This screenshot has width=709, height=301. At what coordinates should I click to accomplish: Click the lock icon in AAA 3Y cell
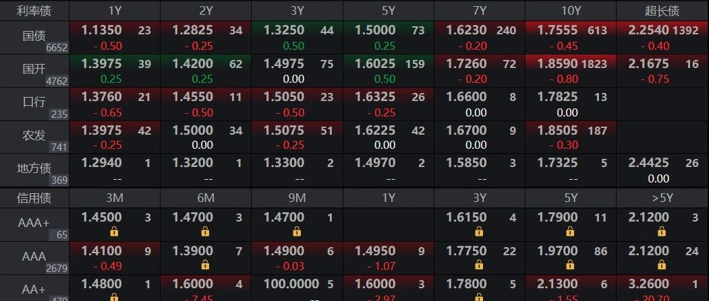(479, 265)
